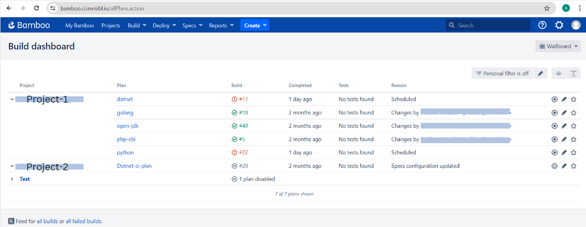Edit the open-jdk plan pencil
This screenshot has height=227, width=586.
pos(564,126)
